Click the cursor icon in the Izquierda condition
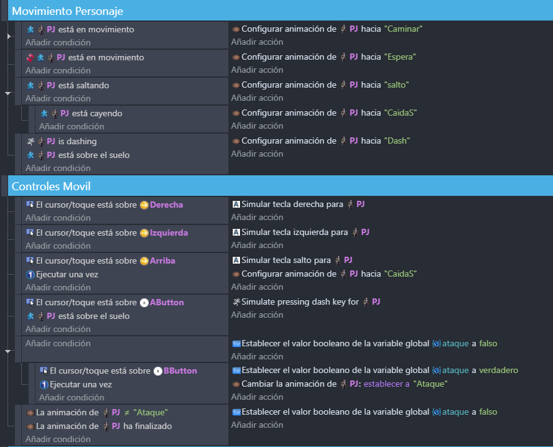Viewport: 553px width, 447px height. point(30,233)
